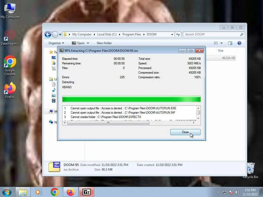Expand arrow after My Computer breadcrumb
This screenshot has width=263, height=197.
95,35
